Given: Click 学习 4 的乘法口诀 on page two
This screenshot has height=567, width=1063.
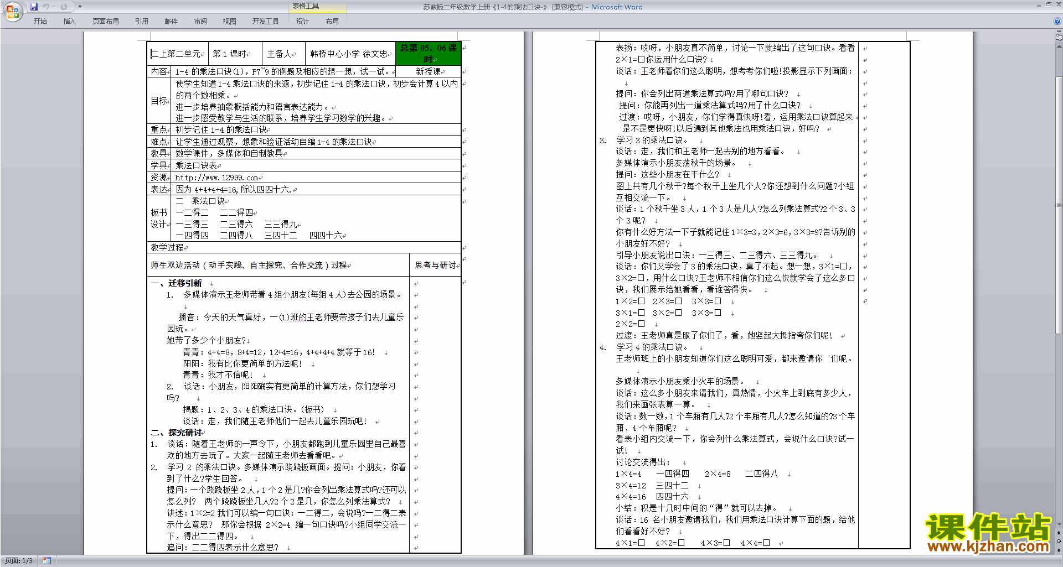Looking at the screenshot, I should tap(653, 347).
